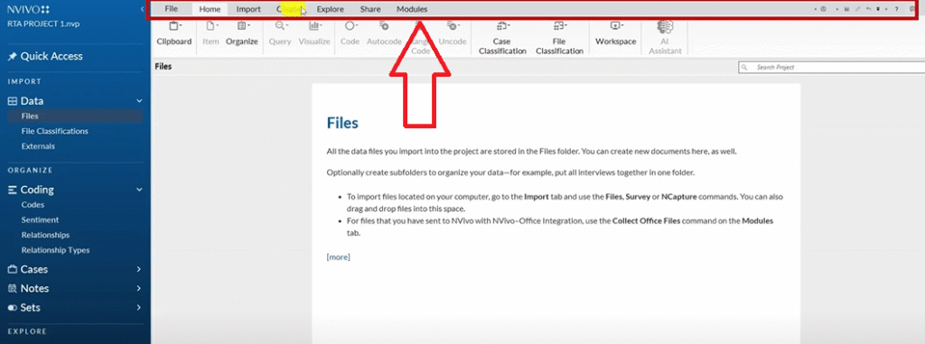Switch to the Create tab

pyautogui.click(x=289, y=9)
